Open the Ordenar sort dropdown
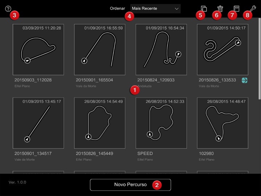Viewport: 261px width, 196px height. (x=155, y=8)
